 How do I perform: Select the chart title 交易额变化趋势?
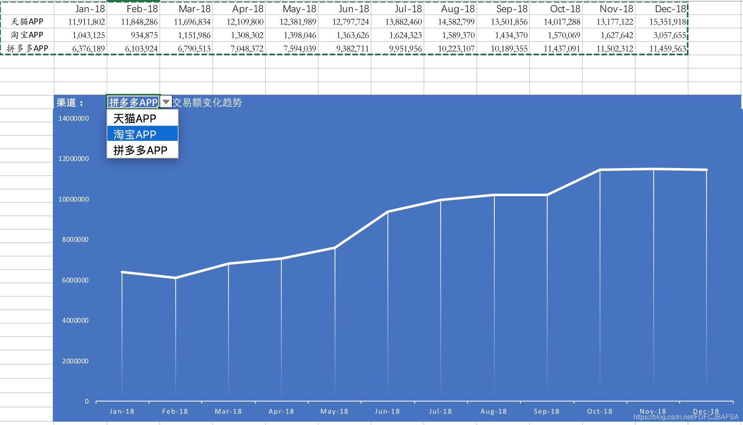pyautogui.click(x=207, y=102)
